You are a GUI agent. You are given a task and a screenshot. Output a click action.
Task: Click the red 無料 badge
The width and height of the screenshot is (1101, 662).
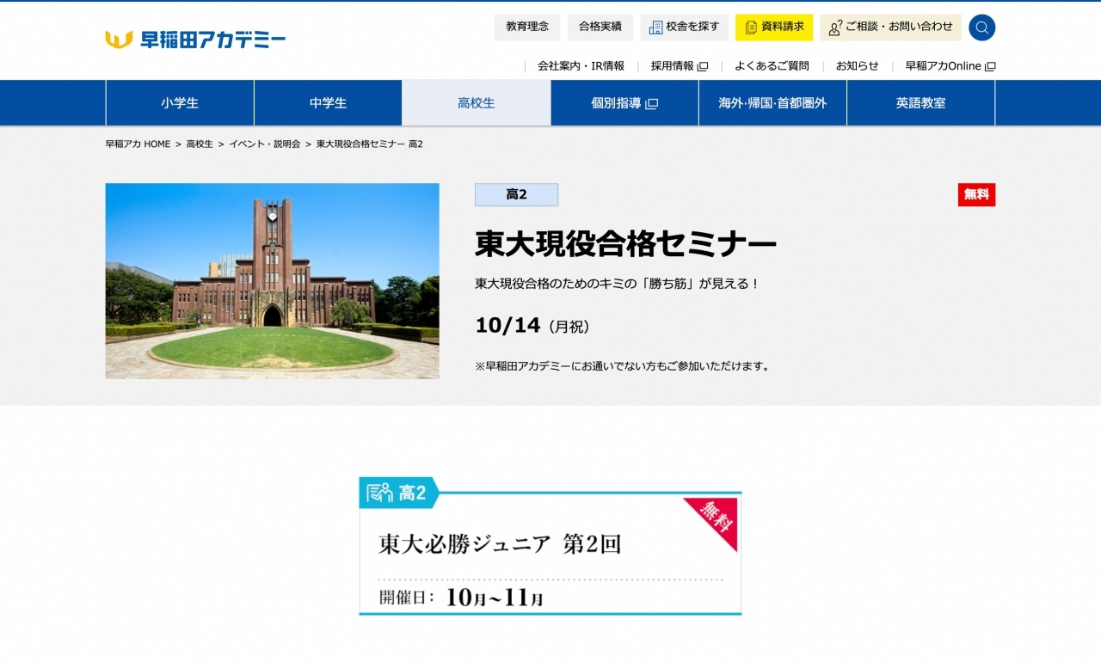coord(976,195)
